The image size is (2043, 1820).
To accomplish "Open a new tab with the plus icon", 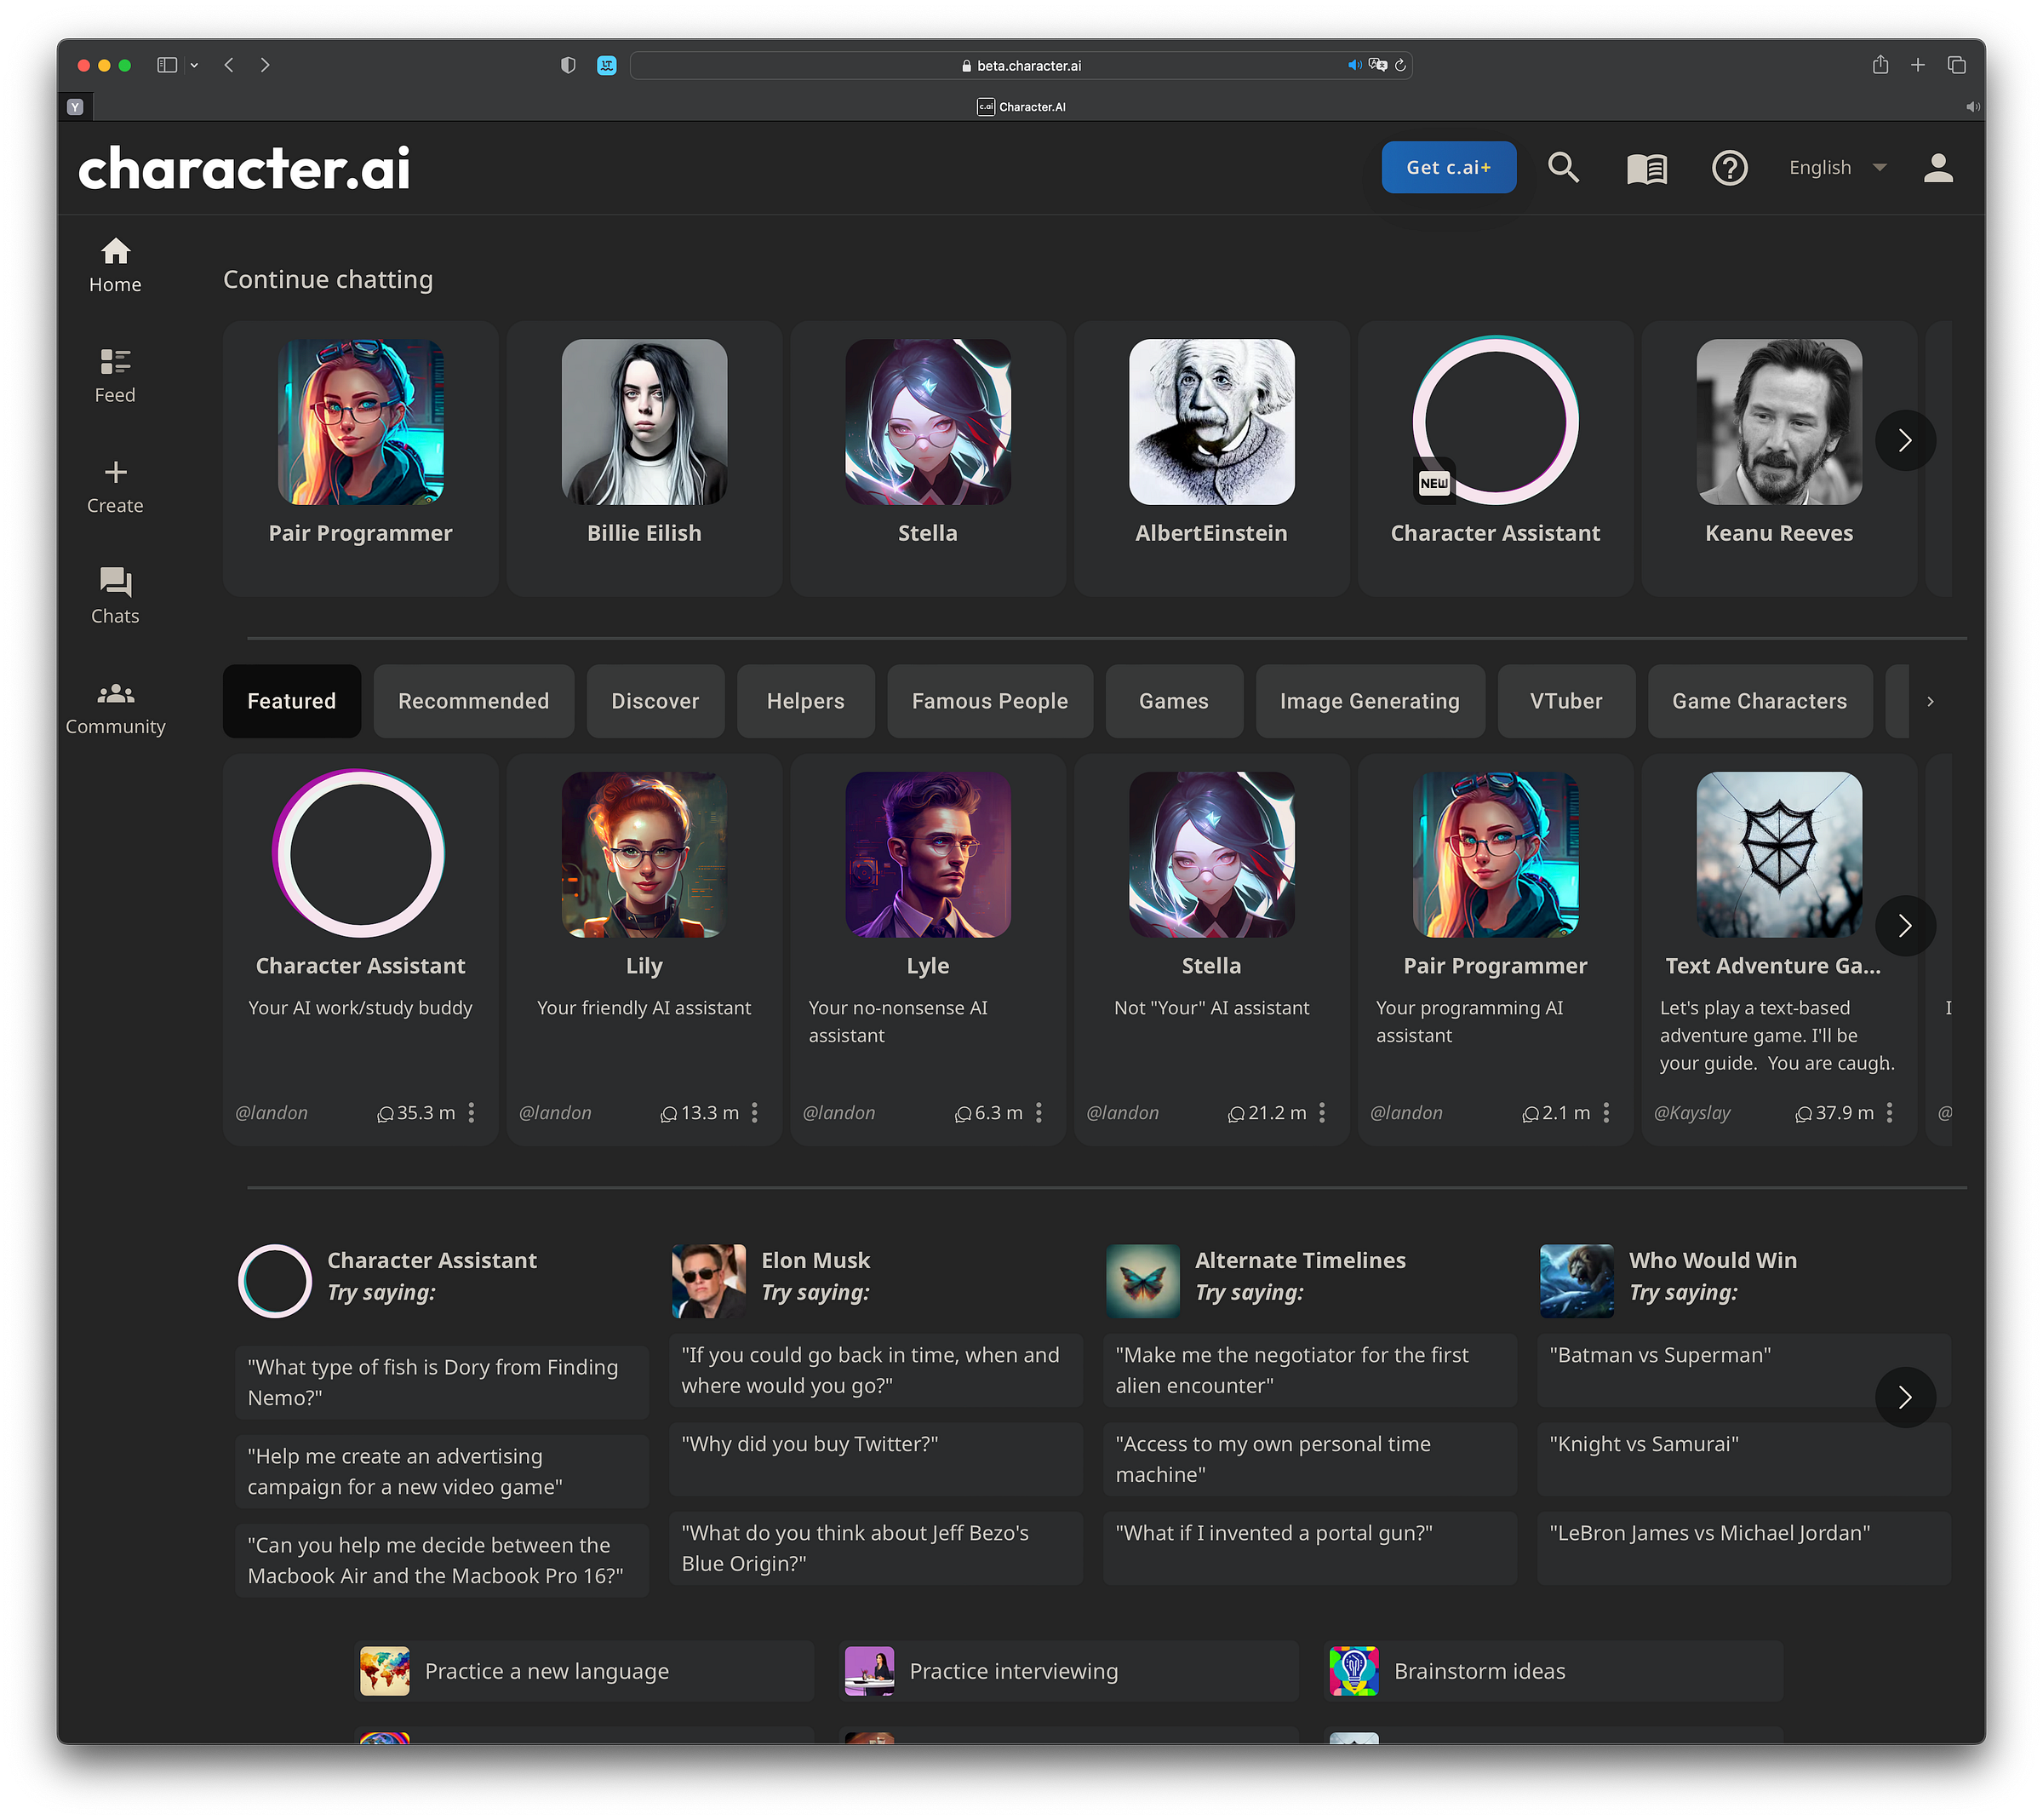I will tap(1918, 65).
